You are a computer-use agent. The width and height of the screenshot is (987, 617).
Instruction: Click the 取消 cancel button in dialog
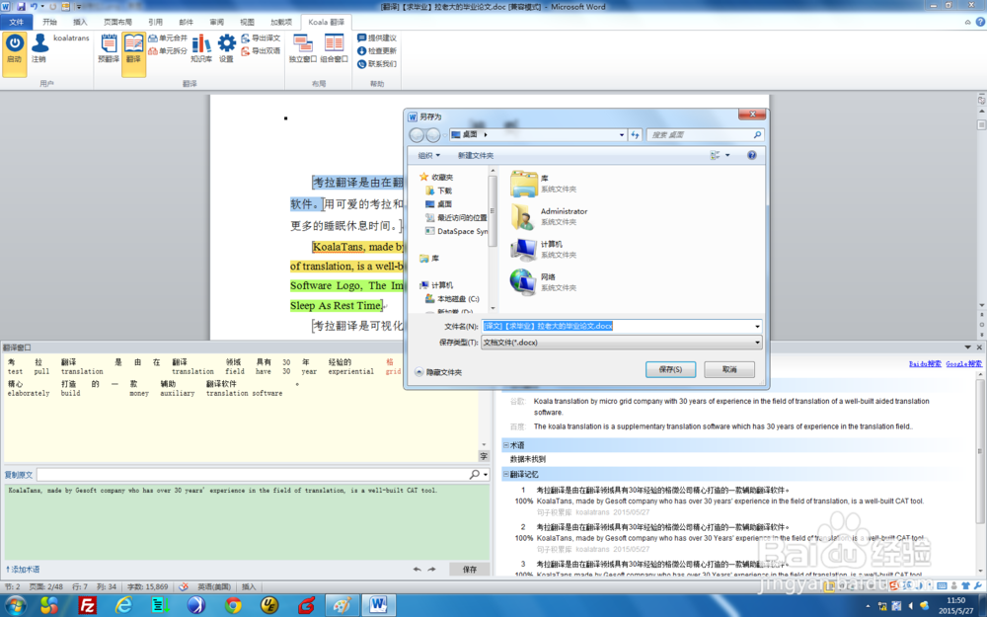coord(729,369)
